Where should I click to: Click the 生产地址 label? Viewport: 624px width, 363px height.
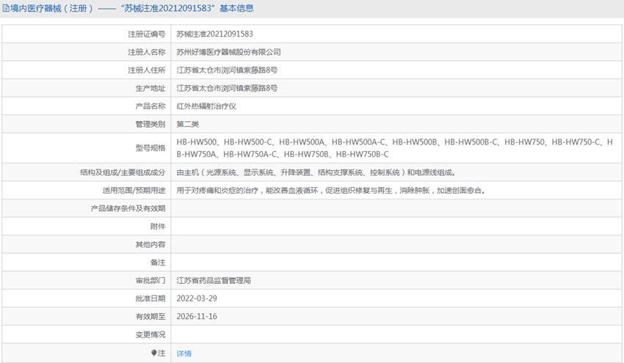point(150,88)
